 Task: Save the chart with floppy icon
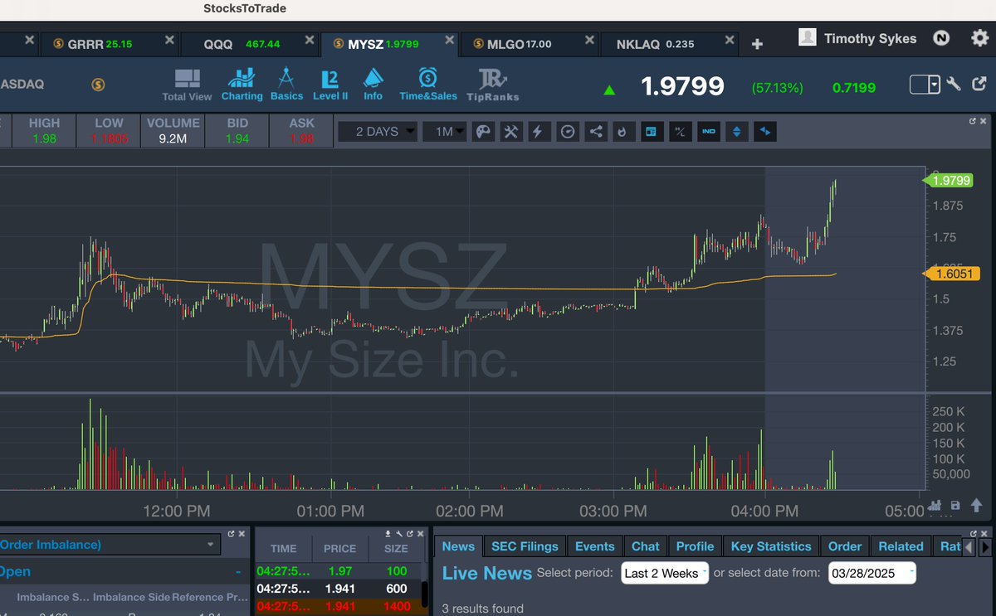tap(955, 505)
